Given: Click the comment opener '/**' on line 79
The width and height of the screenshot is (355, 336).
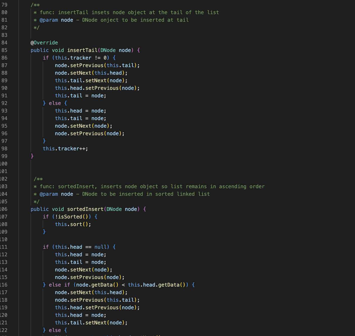Looking at the screenshot, I should pyautogui.click(x=35, y=5).
